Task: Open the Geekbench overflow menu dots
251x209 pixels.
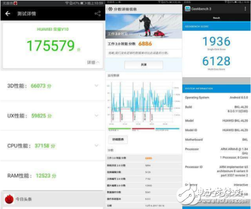Action: click(x=245, y=9)
